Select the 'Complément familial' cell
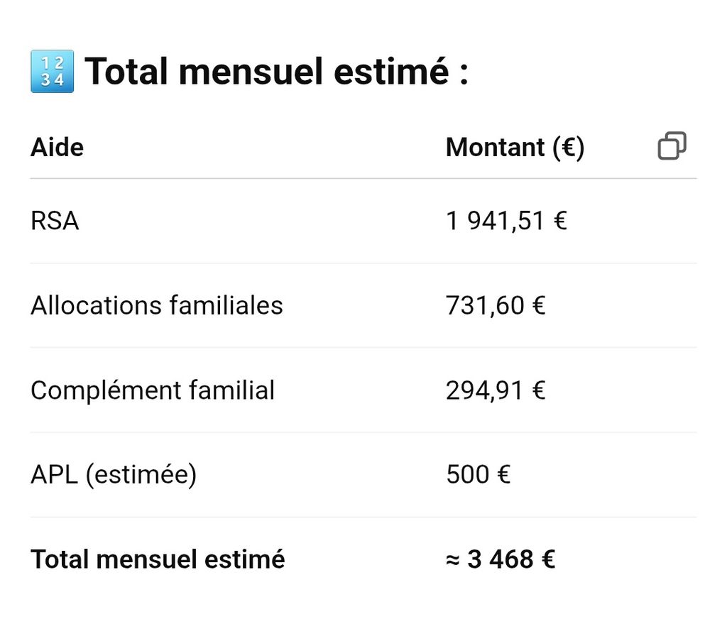 point(152,390)
